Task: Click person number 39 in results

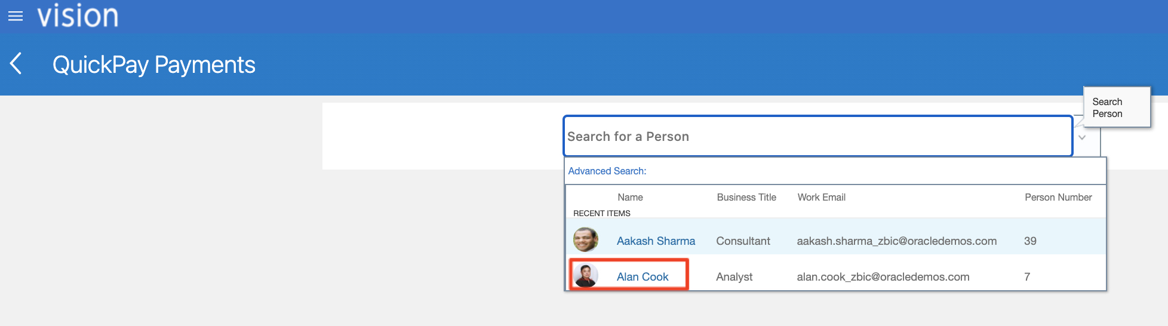Action: click(1030, 241)
